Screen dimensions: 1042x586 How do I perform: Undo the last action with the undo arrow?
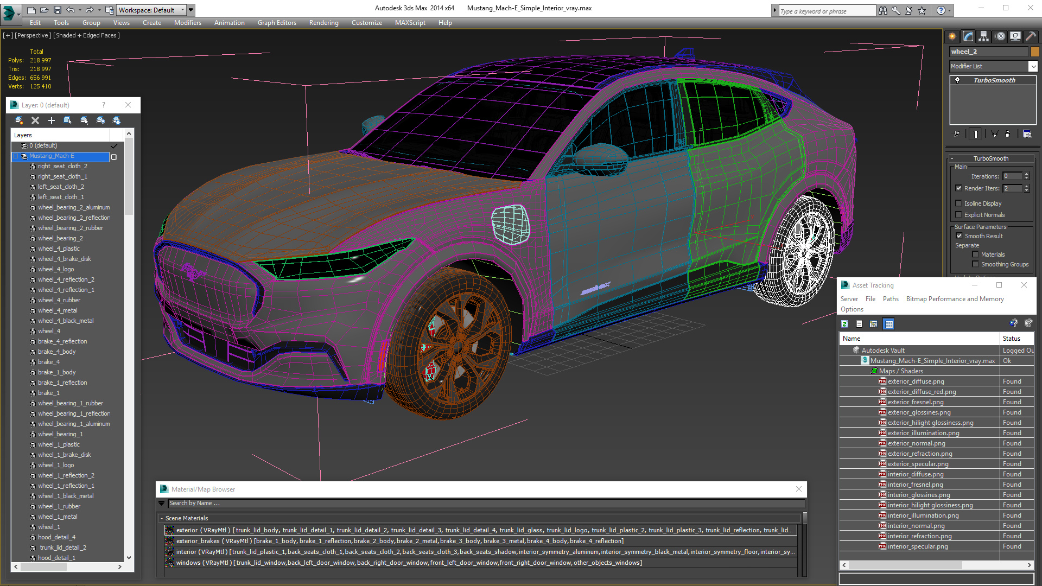point(70,10)
